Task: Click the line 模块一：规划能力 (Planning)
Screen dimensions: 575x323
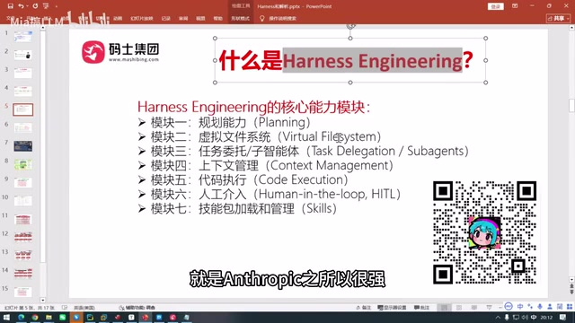Action: click(224, 122)
